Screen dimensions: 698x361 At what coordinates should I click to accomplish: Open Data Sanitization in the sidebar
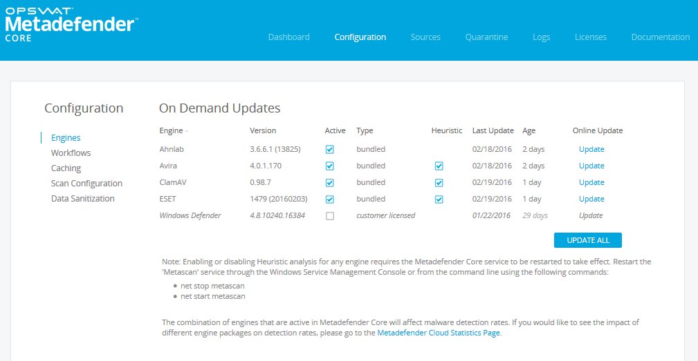tap(82, 199)
